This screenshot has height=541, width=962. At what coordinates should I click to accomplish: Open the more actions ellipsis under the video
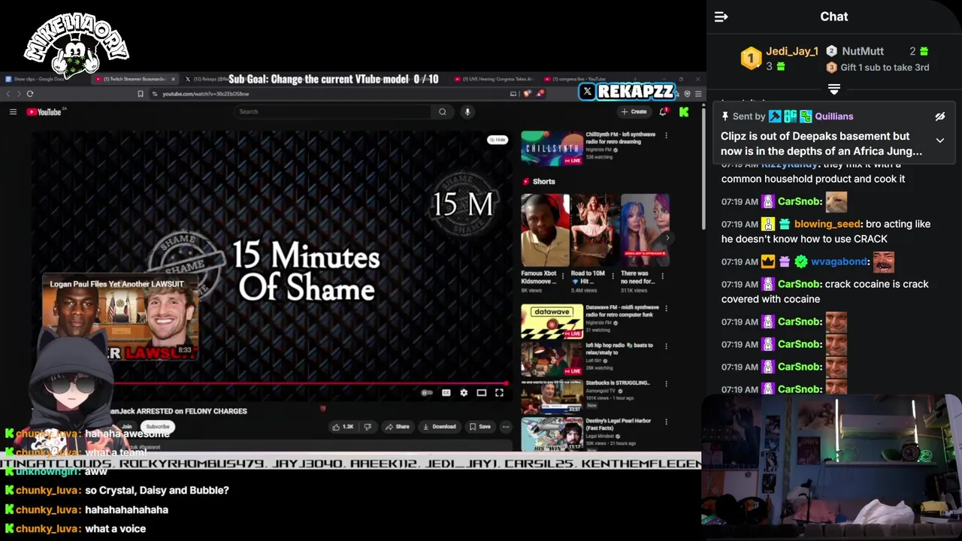(x=506, y=427)
